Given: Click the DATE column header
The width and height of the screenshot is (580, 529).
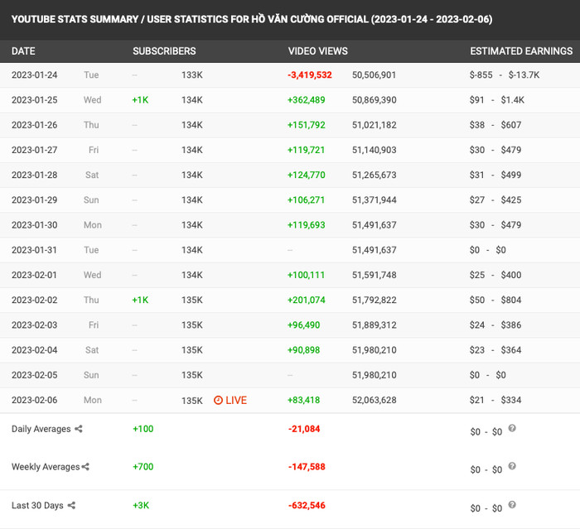Looking at the screenshot, I should pyautogui.click(x=23, y=51).
